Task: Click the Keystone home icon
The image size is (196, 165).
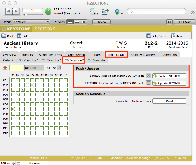Action: tap(4, 29)
